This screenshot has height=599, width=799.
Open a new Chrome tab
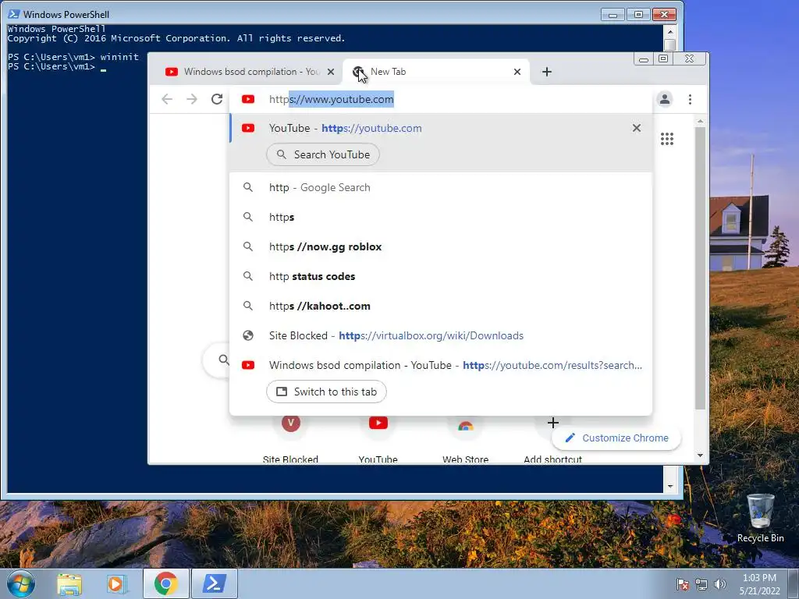coord(547,72)
